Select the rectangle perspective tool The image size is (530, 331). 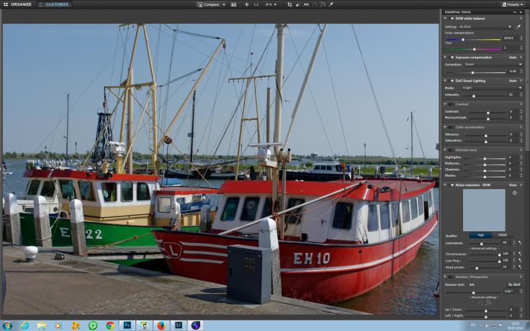tap(323, 5)
